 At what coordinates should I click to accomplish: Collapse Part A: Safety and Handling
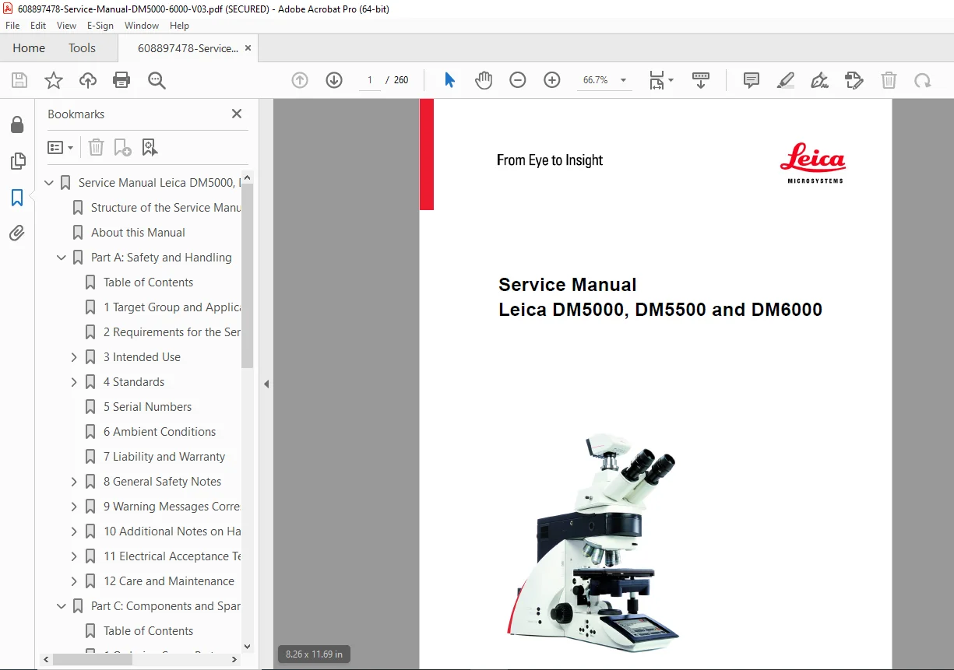(62, 258)
